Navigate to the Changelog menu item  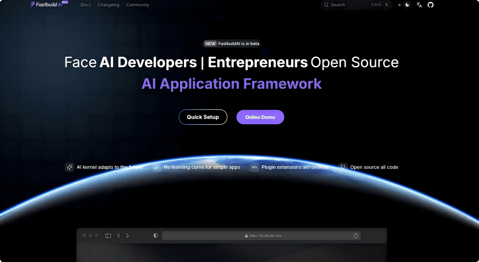tap(109, 5)
